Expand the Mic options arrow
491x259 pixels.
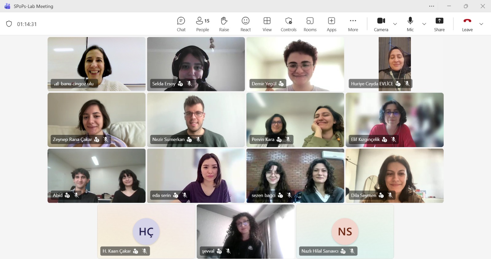pos(424,24)
